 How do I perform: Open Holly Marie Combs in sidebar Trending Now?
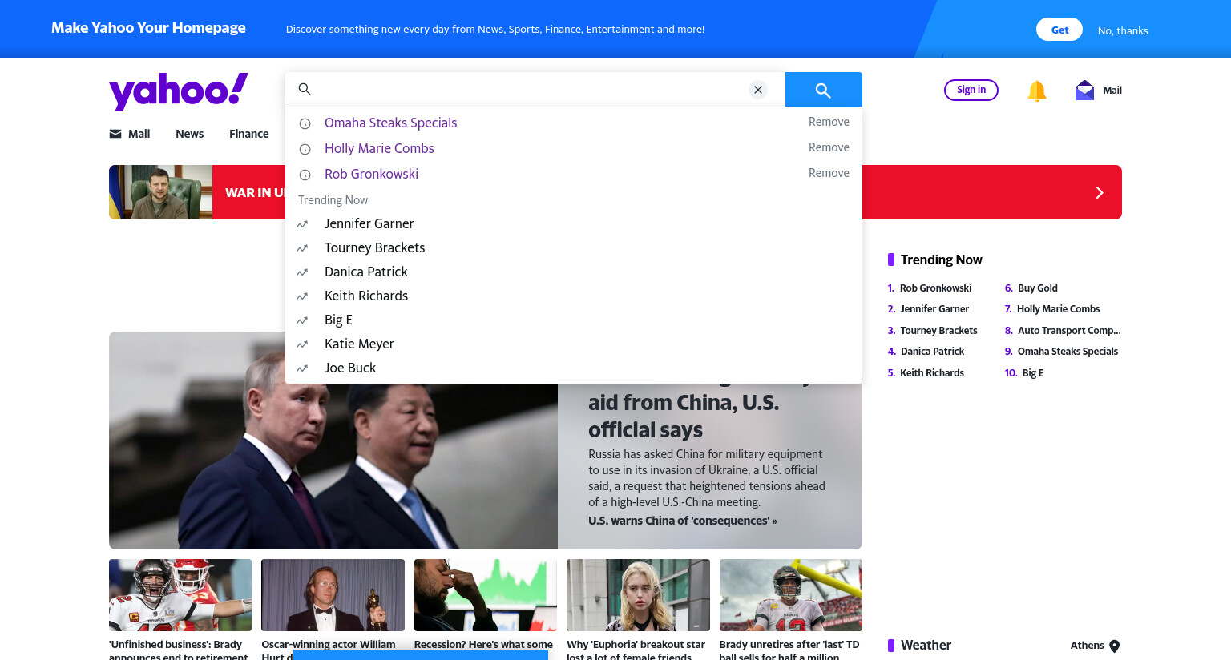1058,309
